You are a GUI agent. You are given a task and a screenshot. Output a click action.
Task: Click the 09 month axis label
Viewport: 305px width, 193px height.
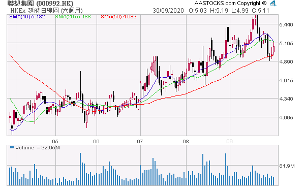coord(230,141)
